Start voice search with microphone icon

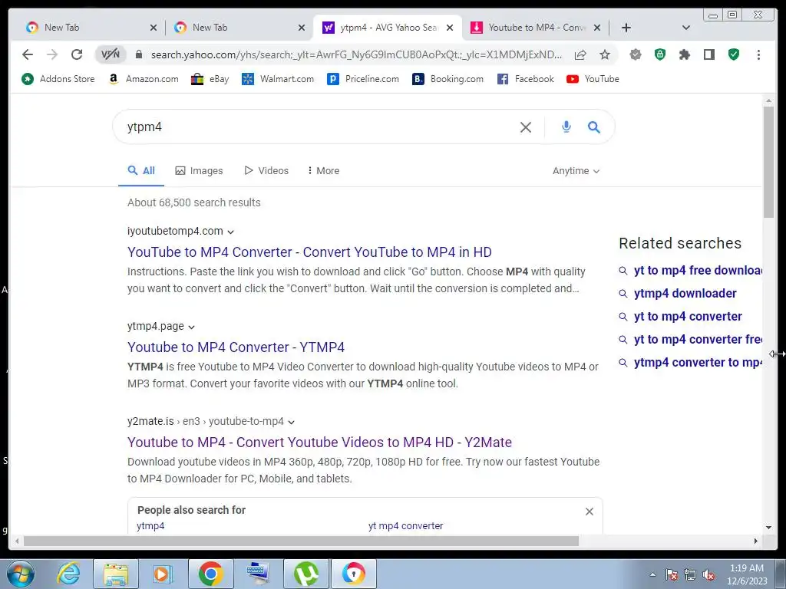pos(566,127)
